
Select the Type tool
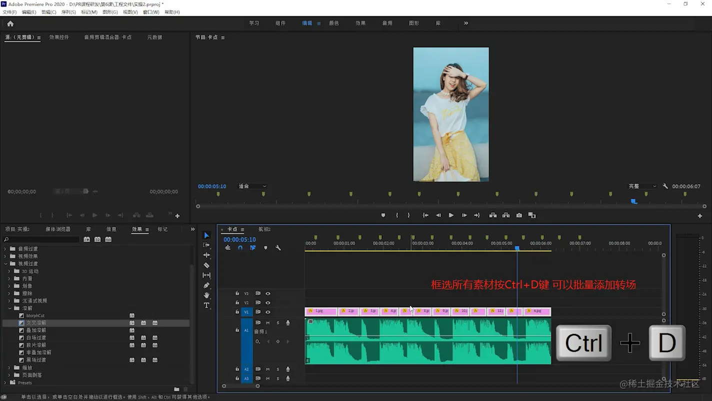pyautogui.click(x=206, y=305)
